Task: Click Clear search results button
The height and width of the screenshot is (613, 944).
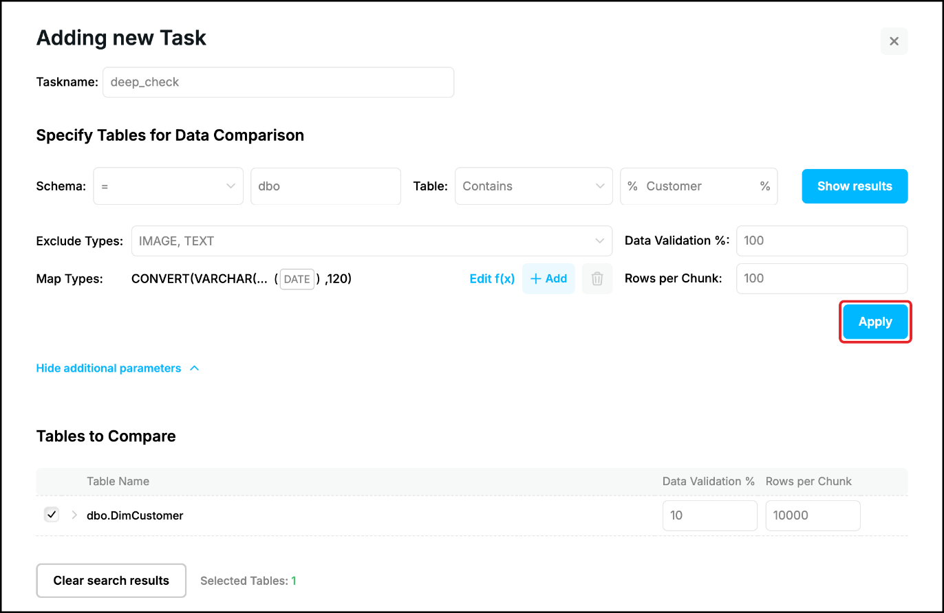Action: 111,581
